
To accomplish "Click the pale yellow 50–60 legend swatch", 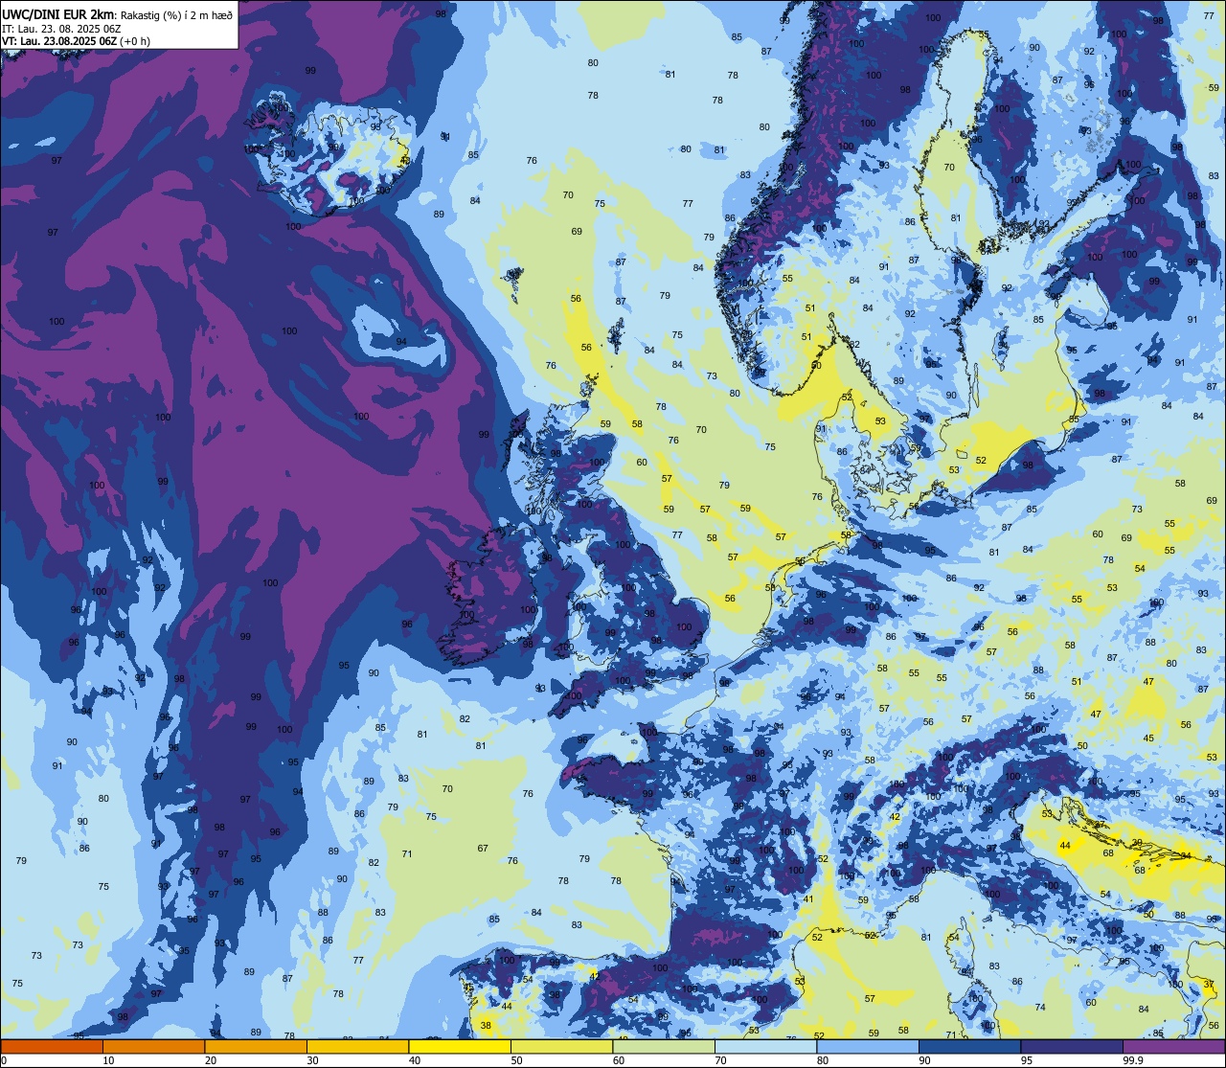I will click(562, 1047).
